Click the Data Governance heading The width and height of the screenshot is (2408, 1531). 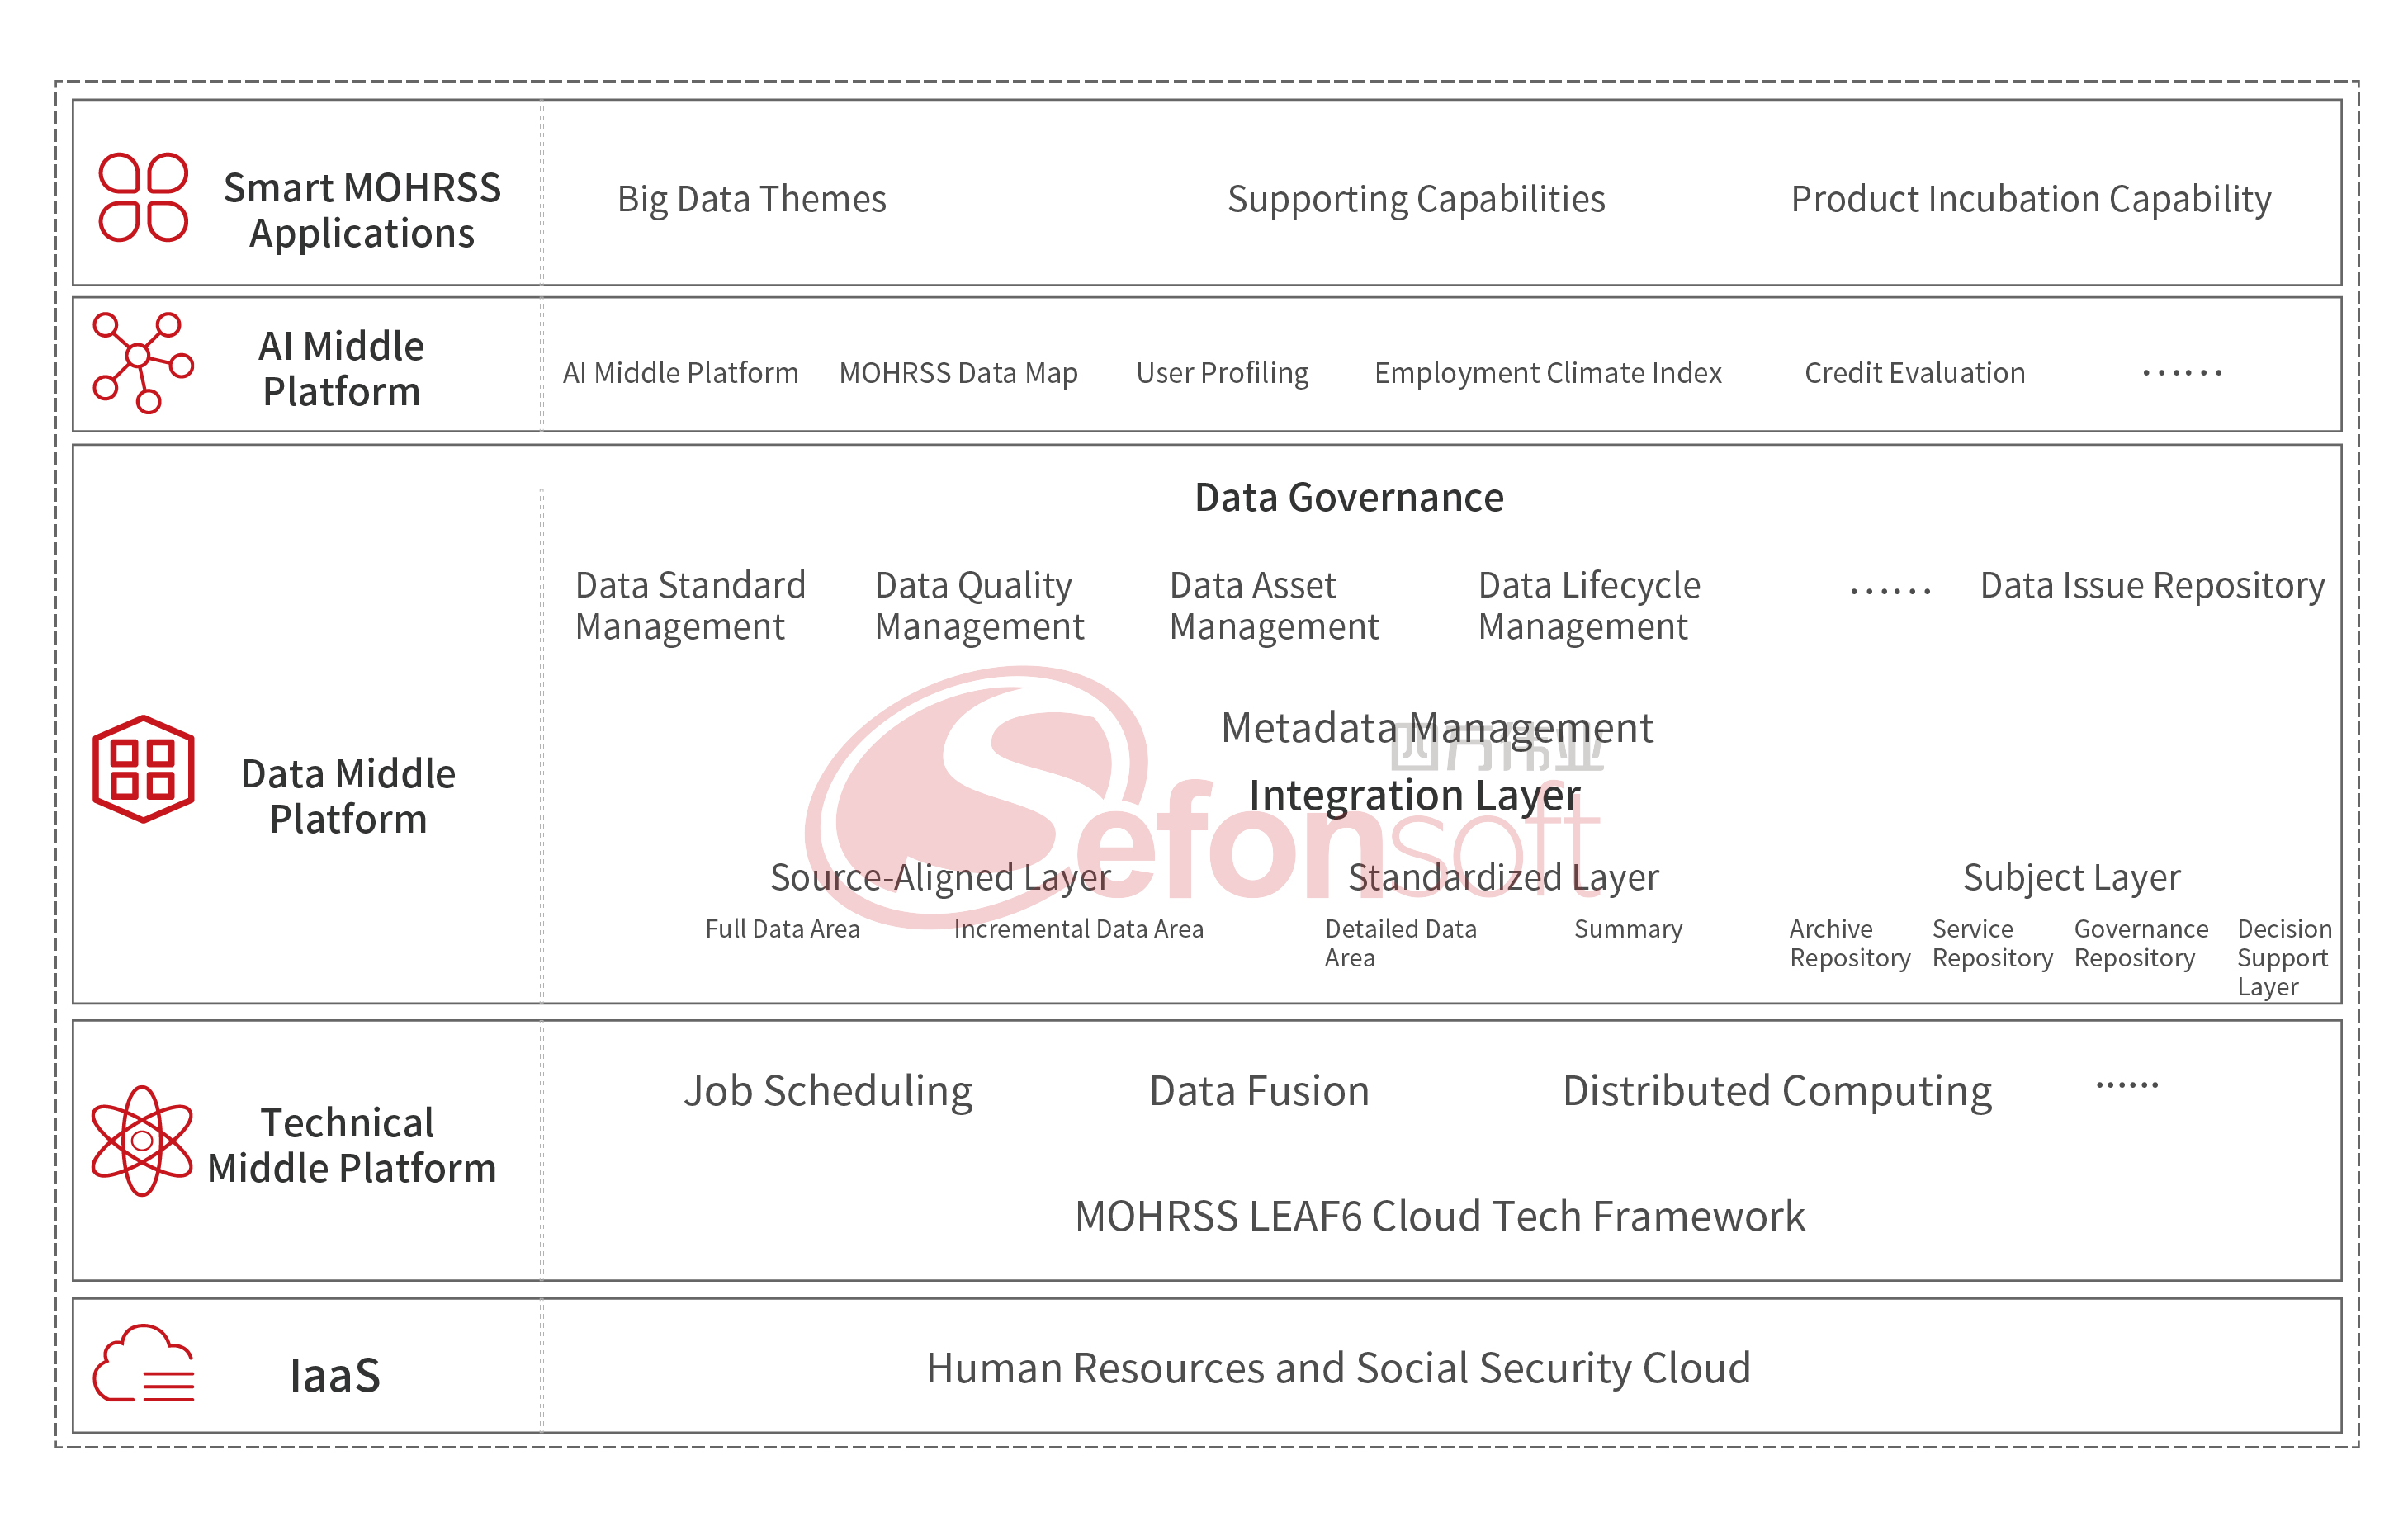[x=1349, y=497]
